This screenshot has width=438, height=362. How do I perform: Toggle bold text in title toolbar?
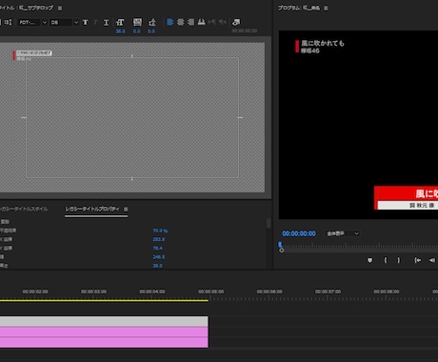86,22
